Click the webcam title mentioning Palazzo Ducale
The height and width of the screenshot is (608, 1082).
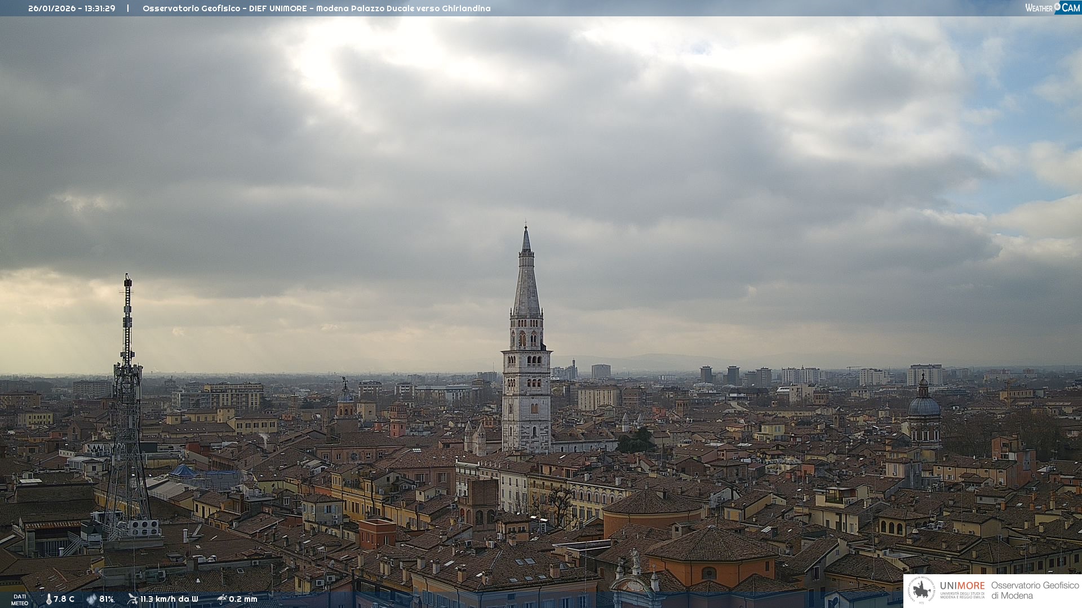tap(316, 8)
